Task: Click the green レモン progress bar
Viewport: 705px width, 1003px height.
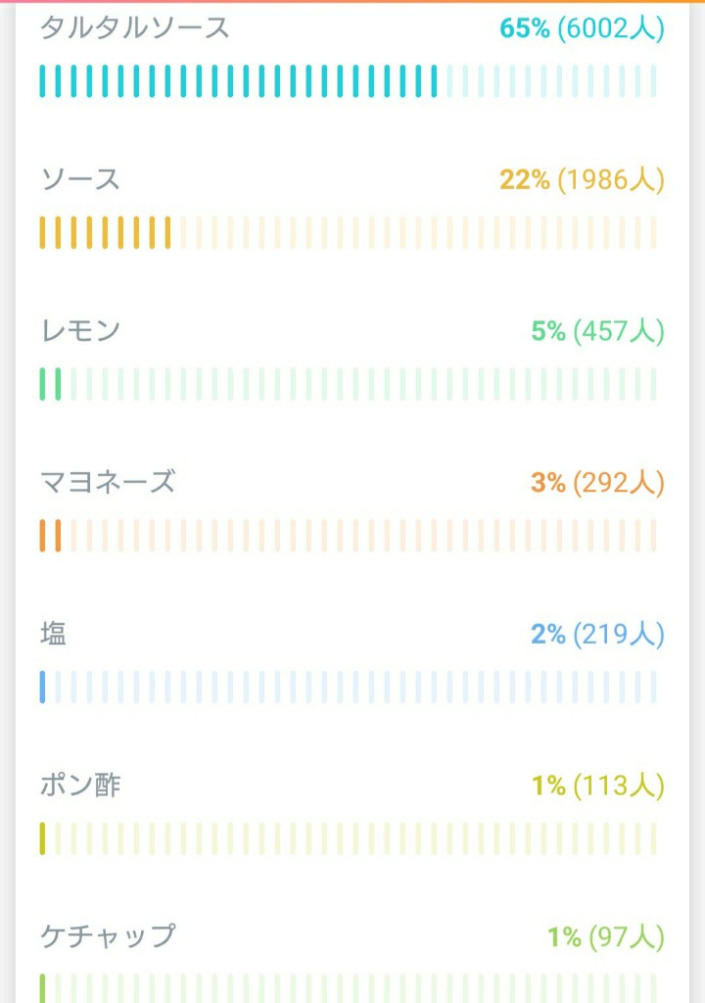Action: click(348, 384)
